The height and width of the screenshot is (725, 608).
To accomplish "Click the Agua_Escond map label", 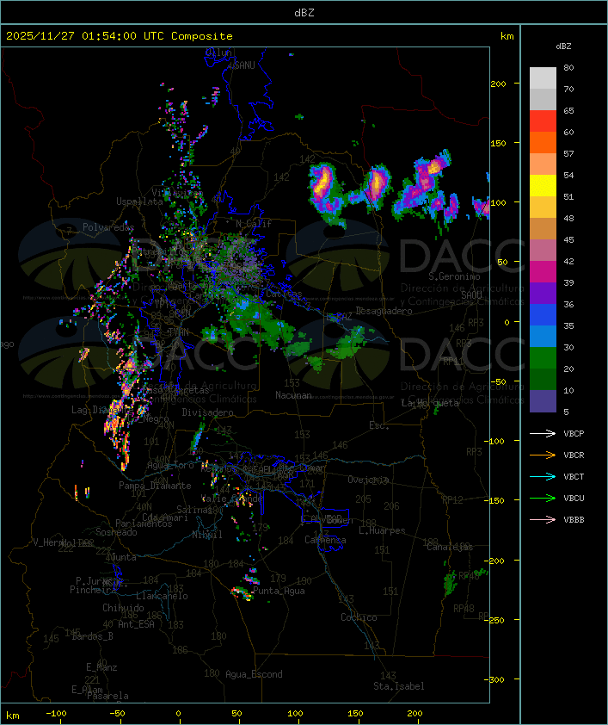I will point(254,674).
